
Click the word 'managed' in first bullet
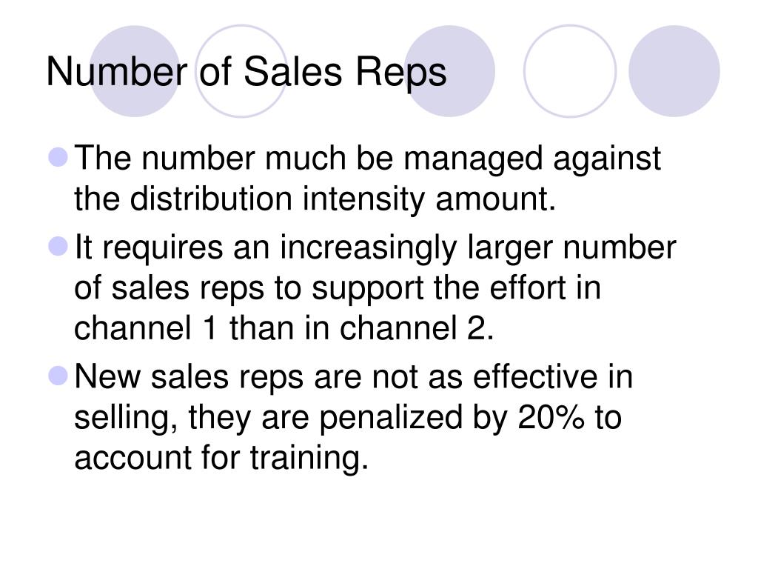[x=473, y=160]
